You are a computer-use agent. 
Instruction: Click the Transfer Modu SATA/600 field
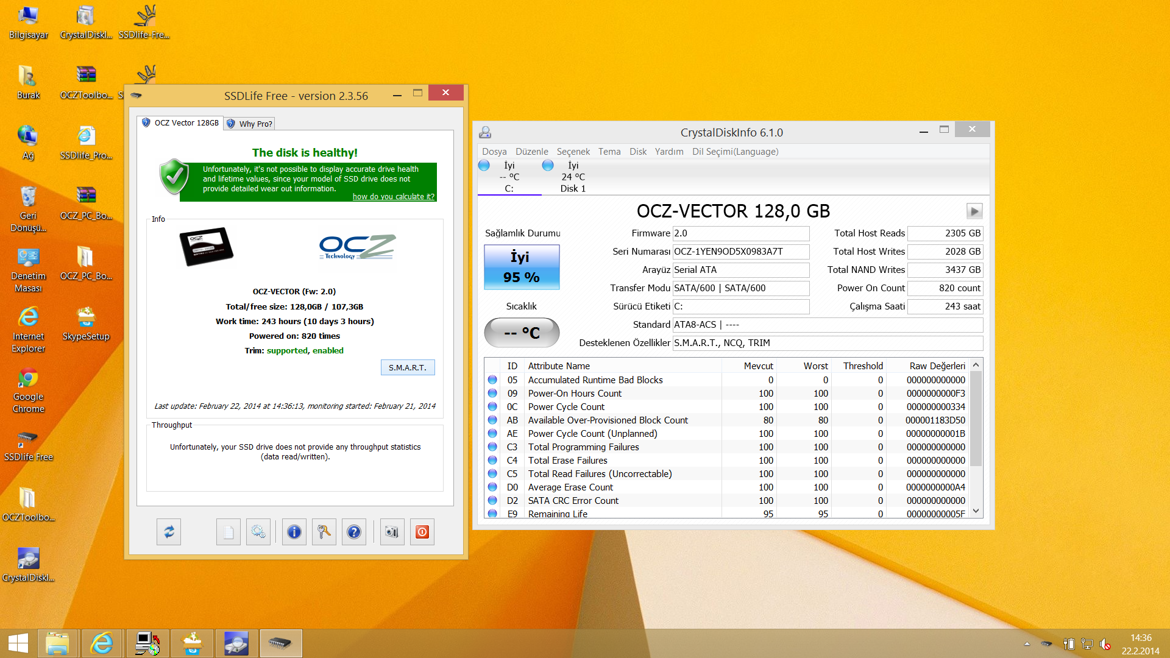pyautogui.click(x=741, y=288)
